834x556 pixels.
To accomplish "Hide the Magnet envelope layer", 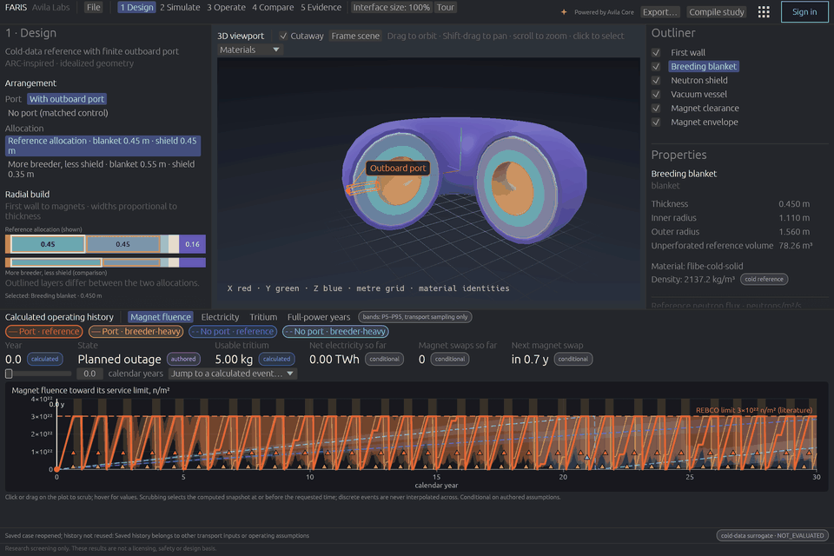I will [656, 122].
